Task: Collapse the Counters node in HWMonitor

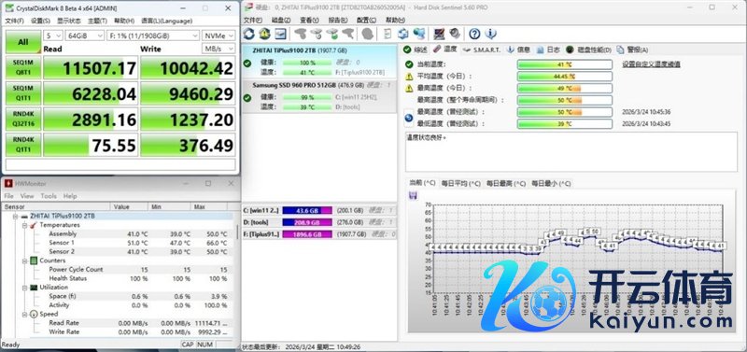Action: pyautogui.click(x=24, y=260)
